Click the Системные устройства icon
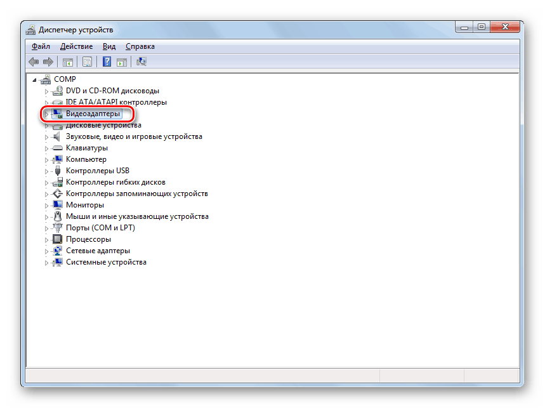This screenshot has width=545, height=408. click(57, 262)
